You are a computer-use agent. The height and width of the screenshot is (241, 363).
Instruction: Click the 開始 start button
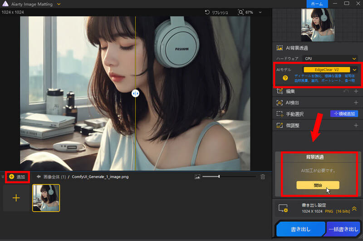click(318, 185)
